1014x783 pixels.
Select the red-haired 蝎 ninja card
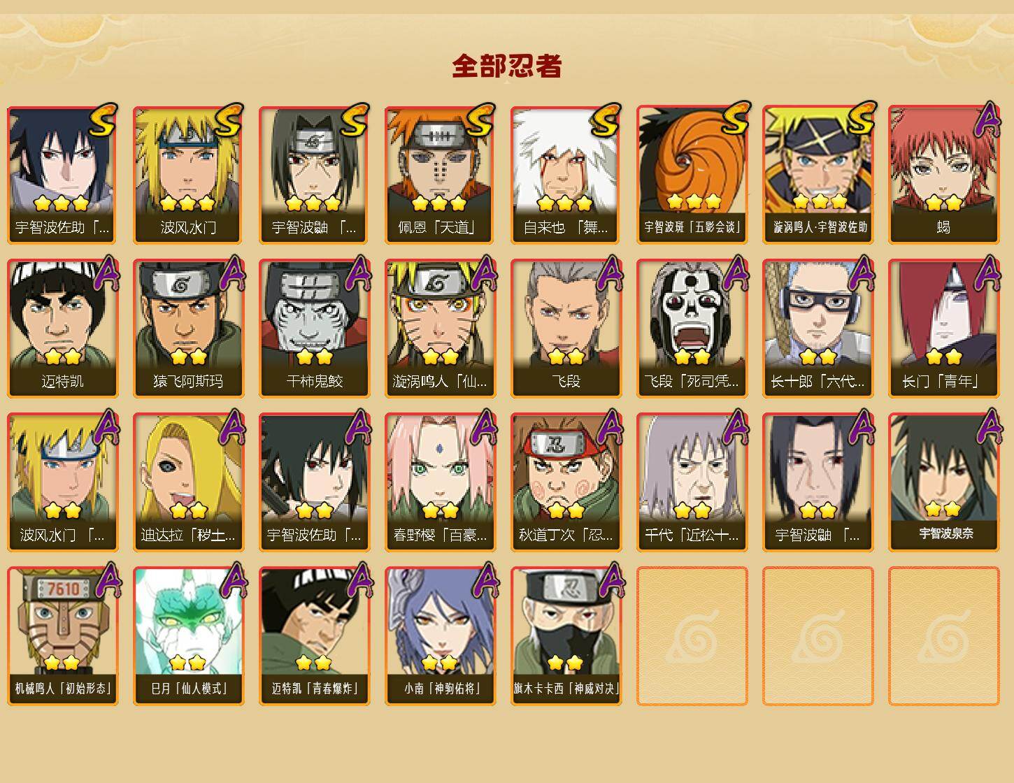click(944, 175)
